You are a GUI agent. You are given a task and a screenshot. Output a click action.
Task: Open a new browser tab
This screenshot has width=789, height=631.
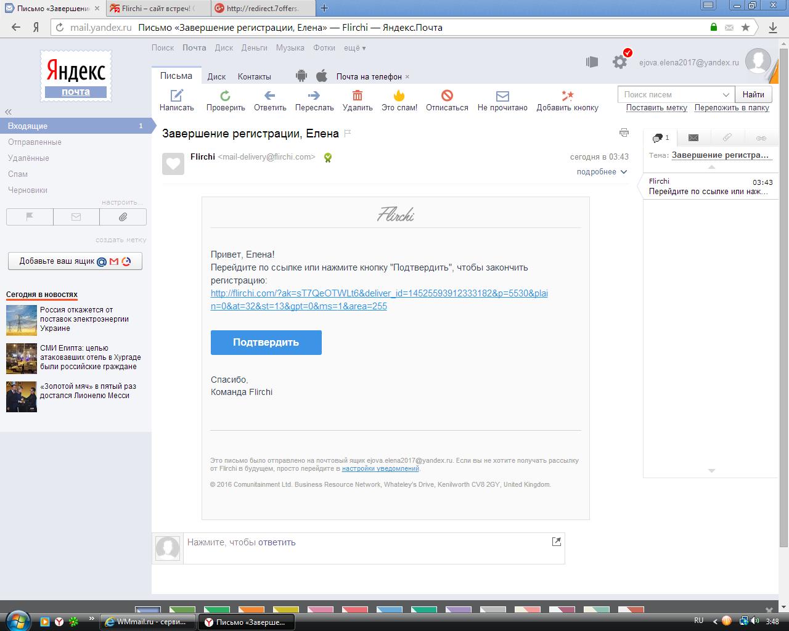(324, 8)
